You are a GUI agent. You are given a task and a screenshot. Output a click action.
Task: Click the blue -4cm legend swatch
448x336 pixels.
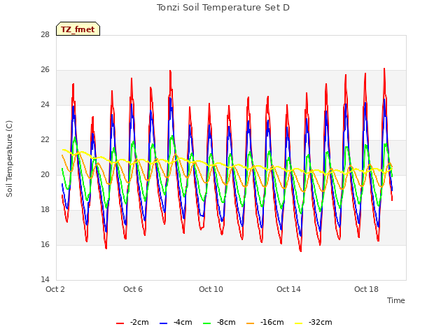pyautogui.click(x=163, y=323)
